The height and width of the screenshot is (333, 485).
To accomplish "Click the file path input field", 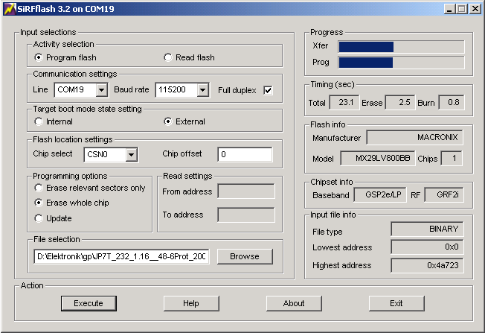I will coord(121,256).
